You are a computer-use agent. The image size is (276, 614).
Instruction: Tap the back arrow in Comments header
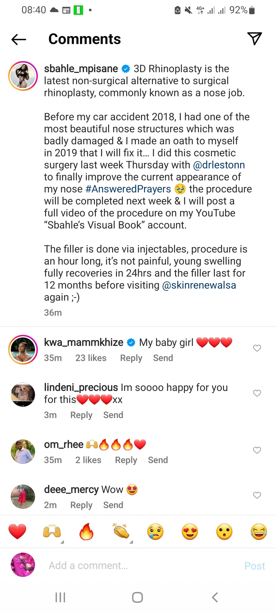point(19,39)
